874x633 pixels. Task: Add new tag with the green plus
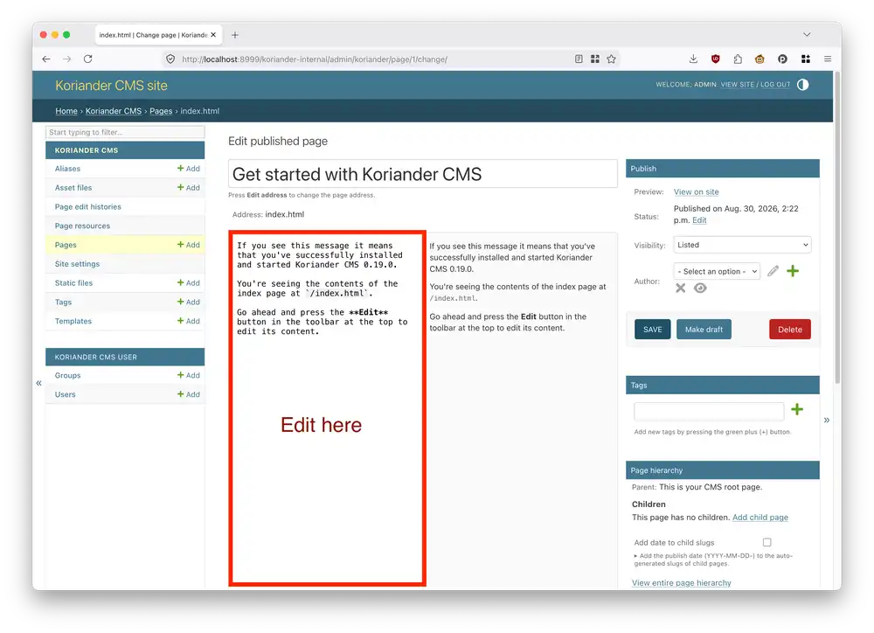pos(797,409)
